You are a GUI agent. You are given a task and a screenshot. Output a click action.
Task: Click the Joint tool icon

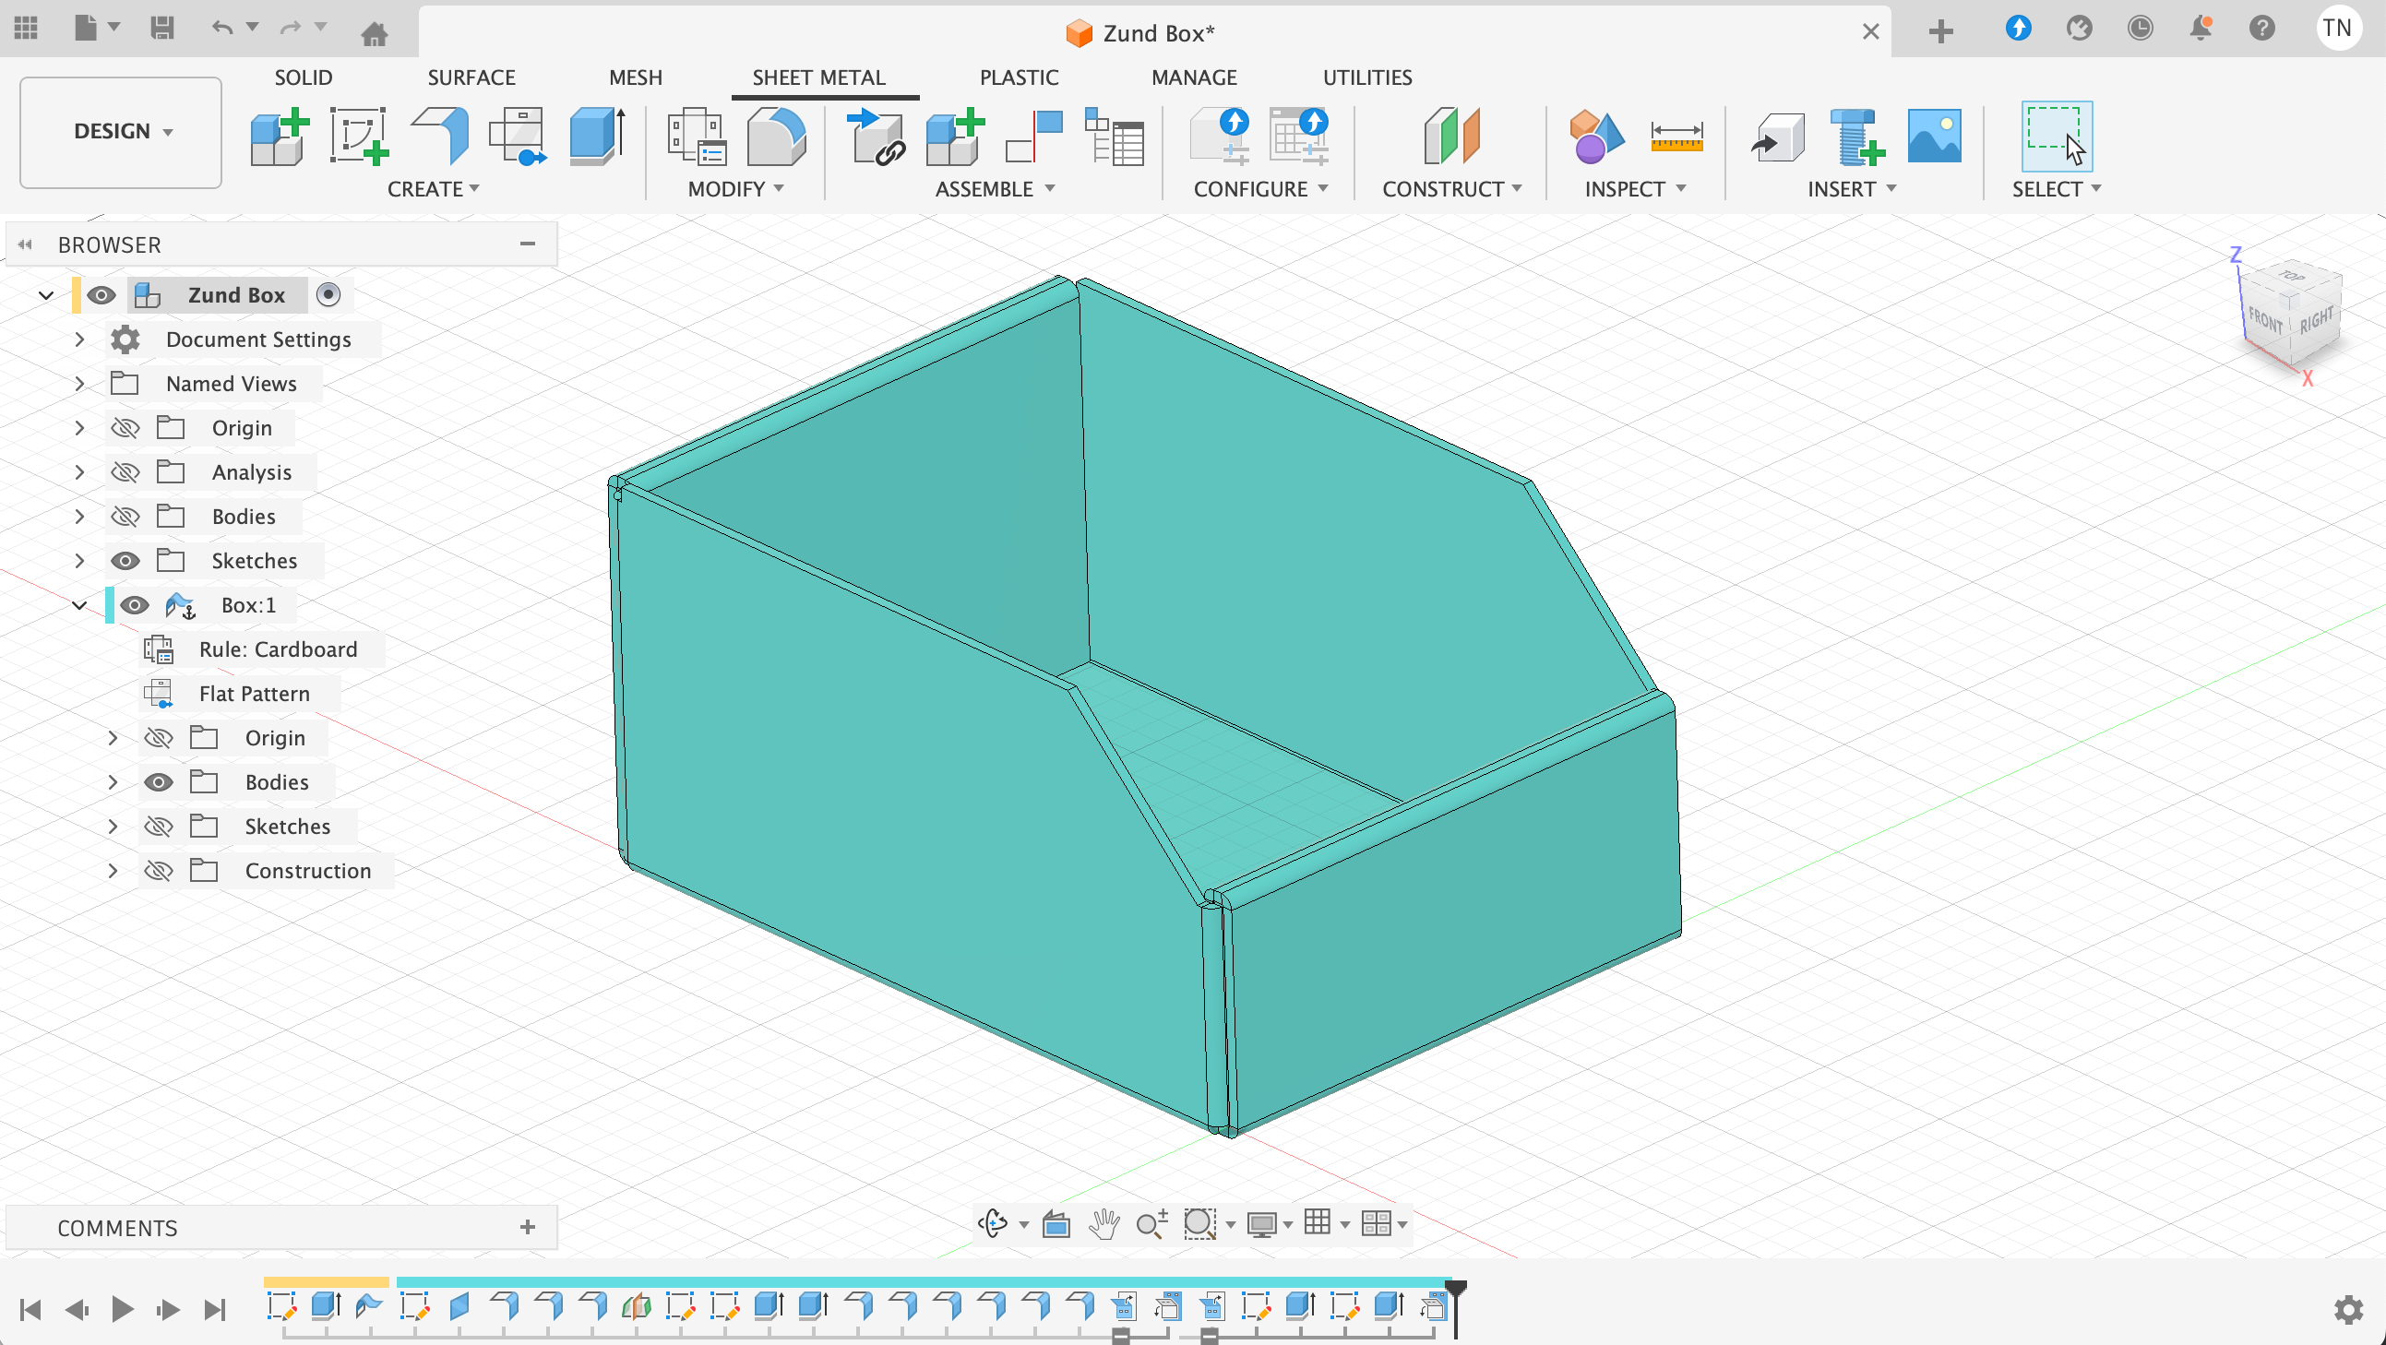coord(1034,137)
